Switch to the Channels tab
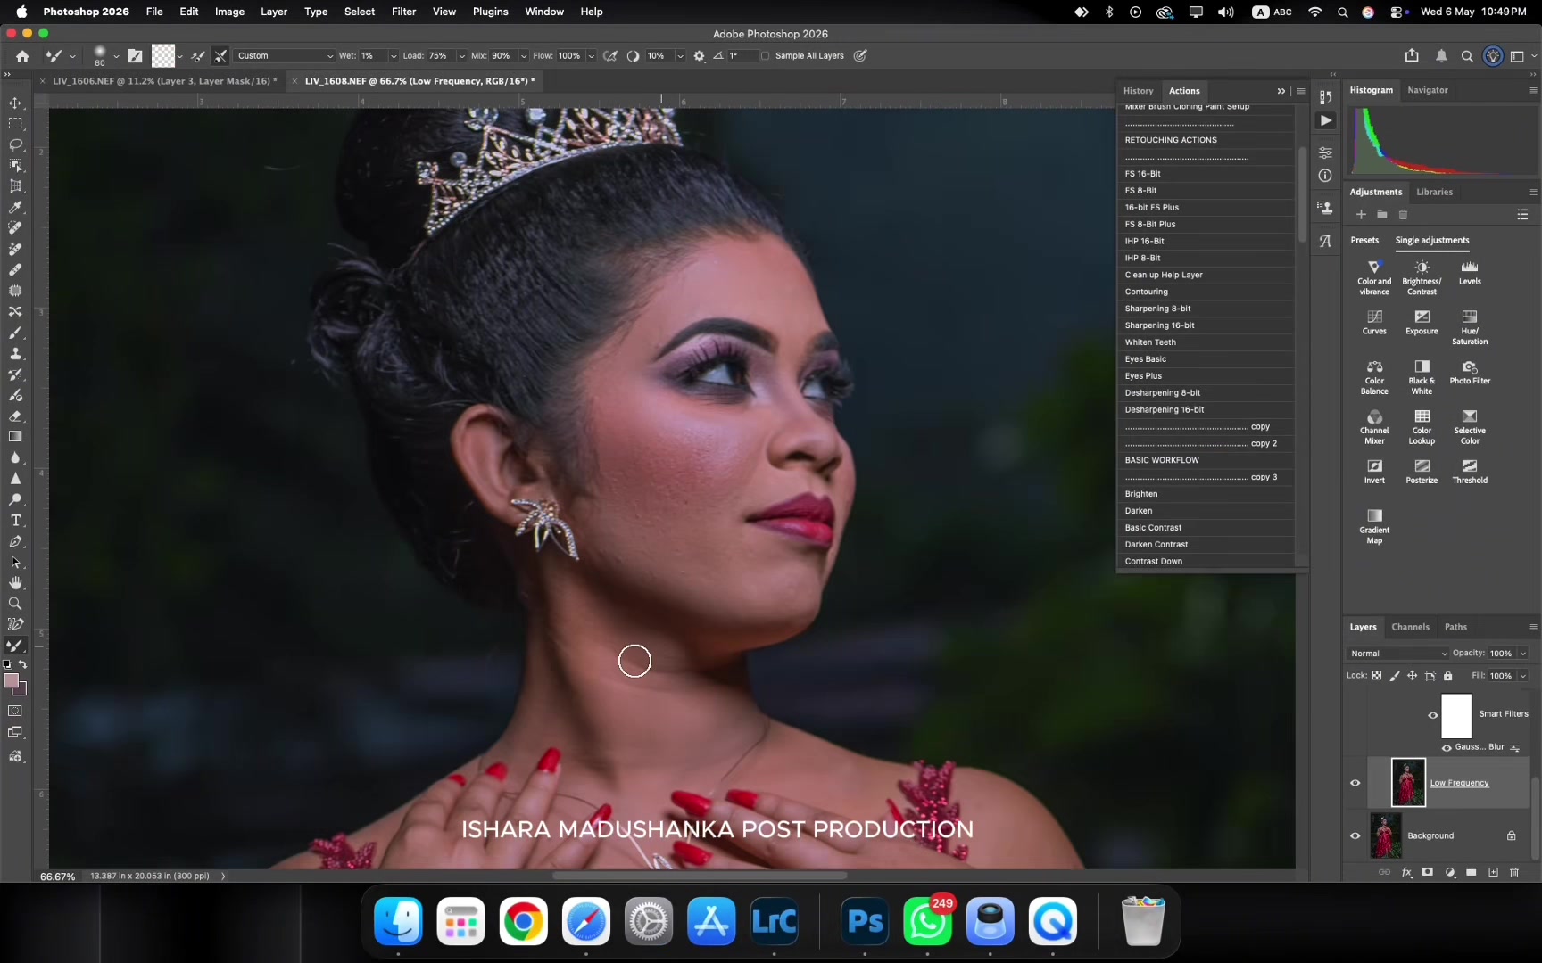 (1410, 627)
